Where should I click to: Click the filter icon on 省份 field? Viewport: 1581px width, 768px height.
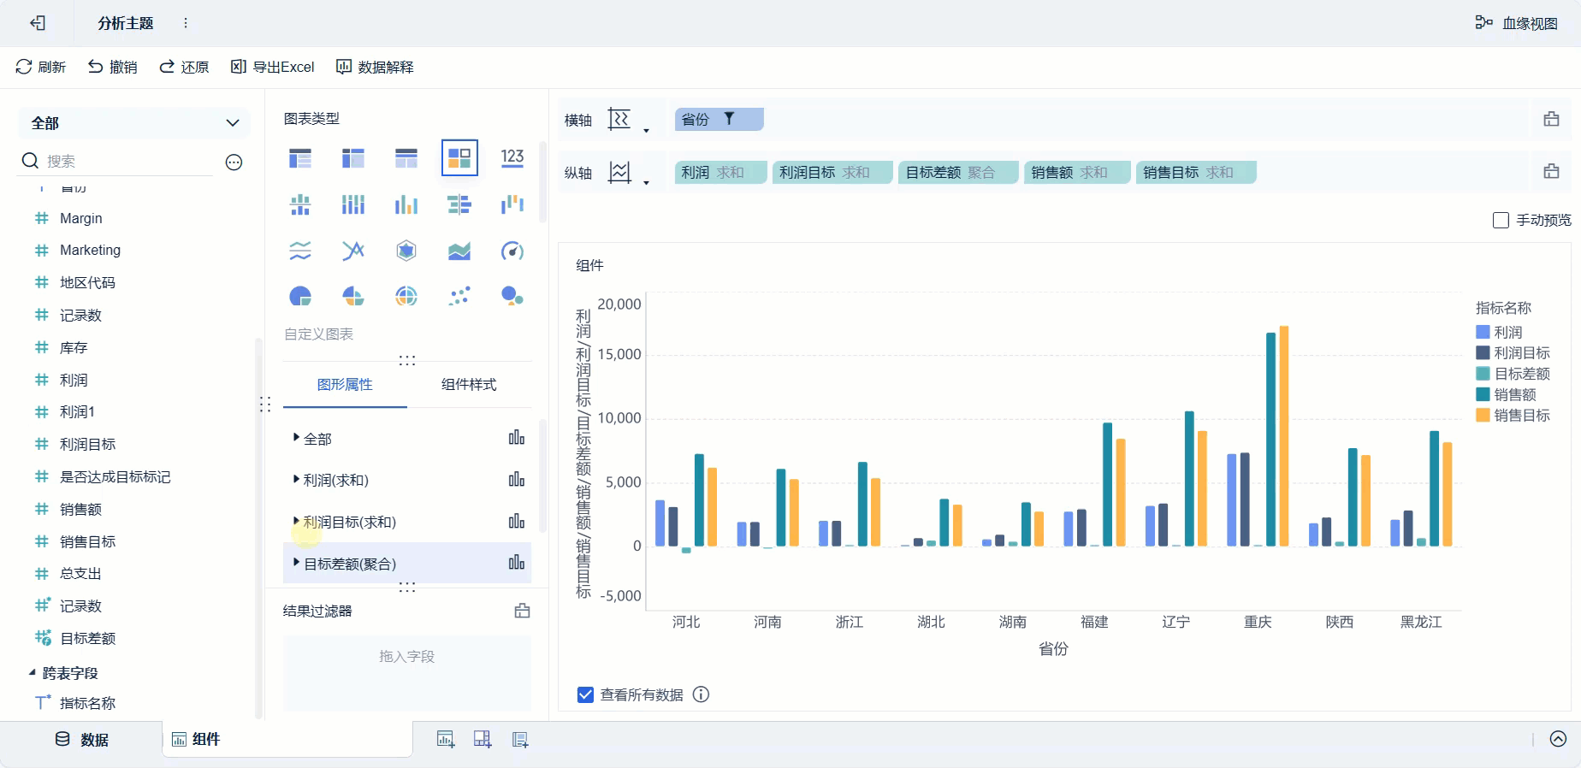[729, 119]
